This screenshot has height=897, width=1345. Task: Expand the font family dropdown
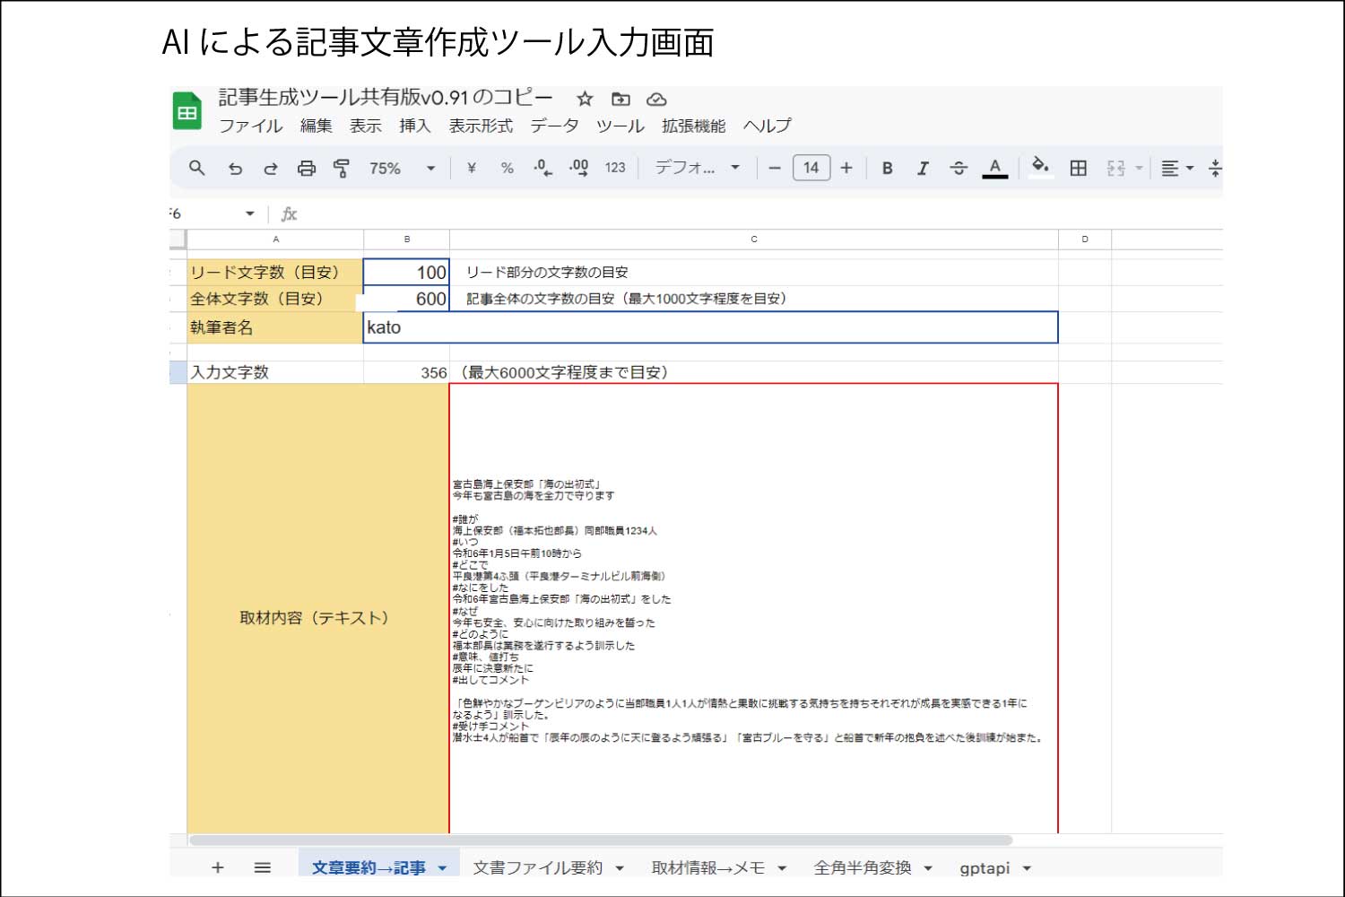[697, 168]
